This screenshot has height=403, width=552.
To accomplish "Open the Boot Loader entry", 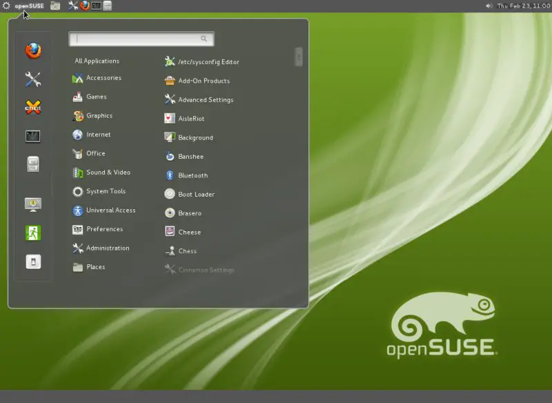I will pyautogui.click(x=189, y=195).
